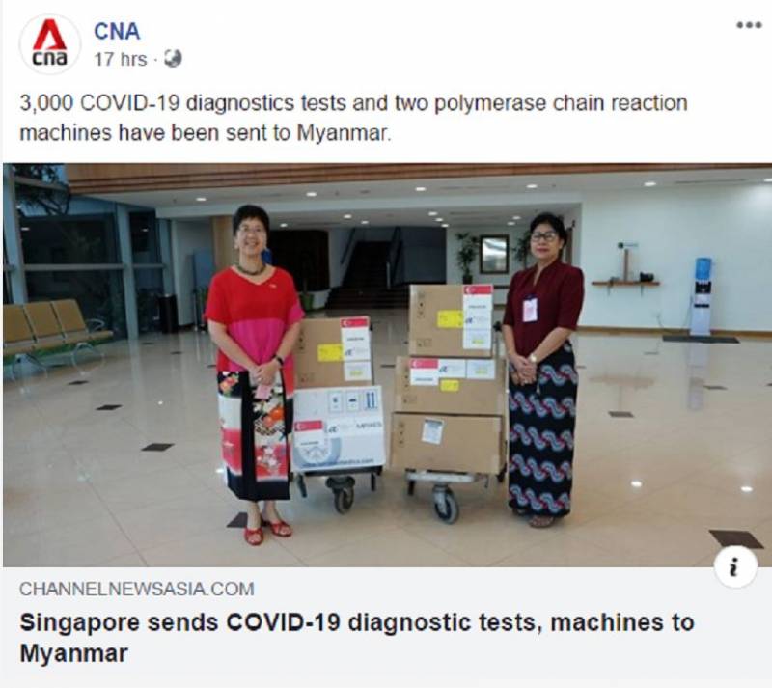
Task: Open the article headline about Singapore sending tests
Action: 357,638
